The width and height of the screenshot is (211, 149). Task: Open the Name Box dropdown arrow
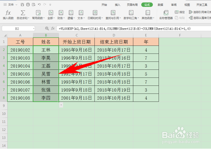tap(34, 29)
